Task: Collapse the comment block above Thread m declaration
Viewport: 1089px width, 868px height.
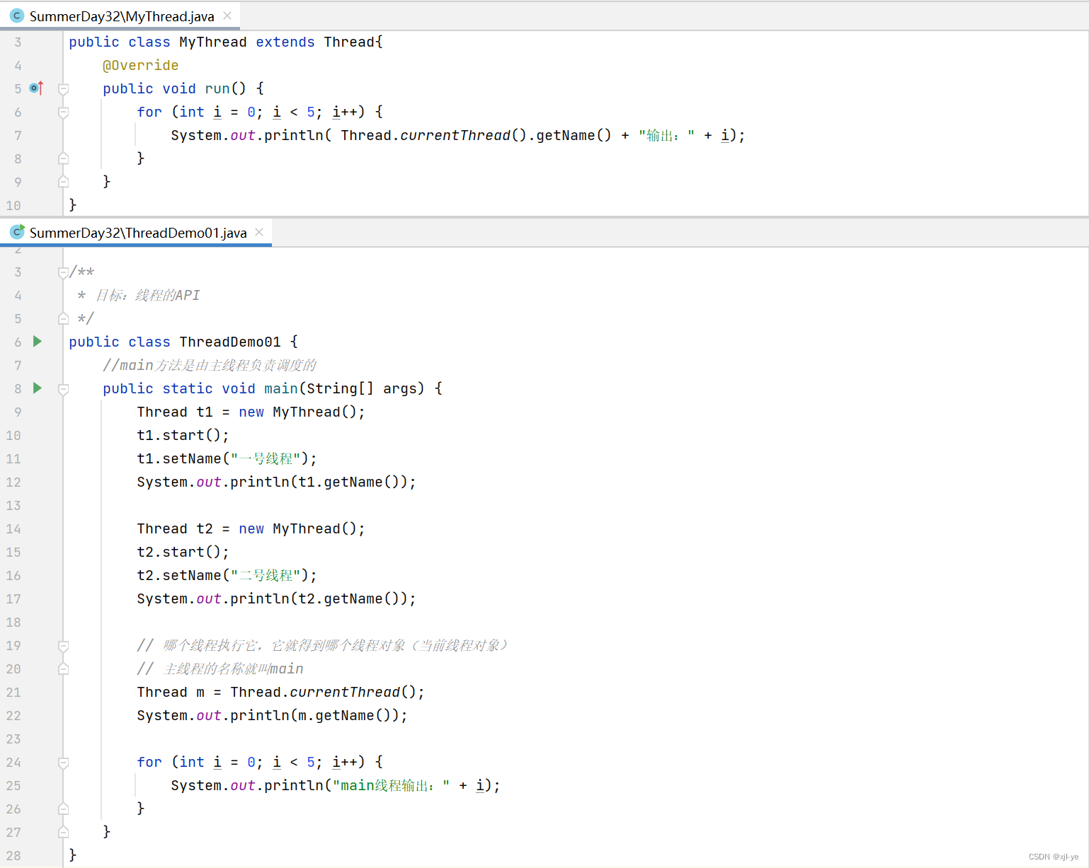Action: pos(63,646)
